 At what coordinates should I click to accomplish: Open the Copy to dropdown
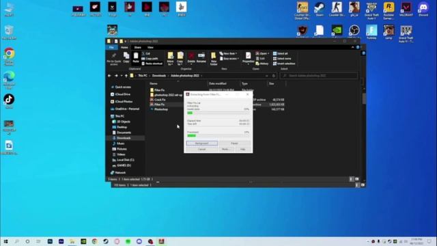coord(180,59)
